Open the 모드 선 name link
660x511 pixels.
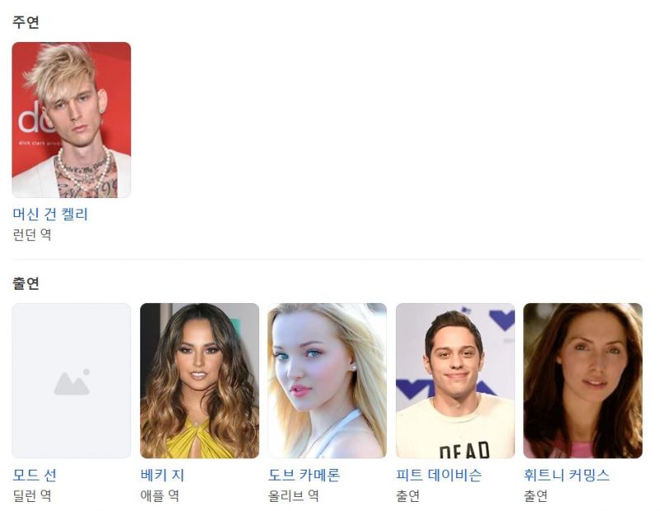35,475
